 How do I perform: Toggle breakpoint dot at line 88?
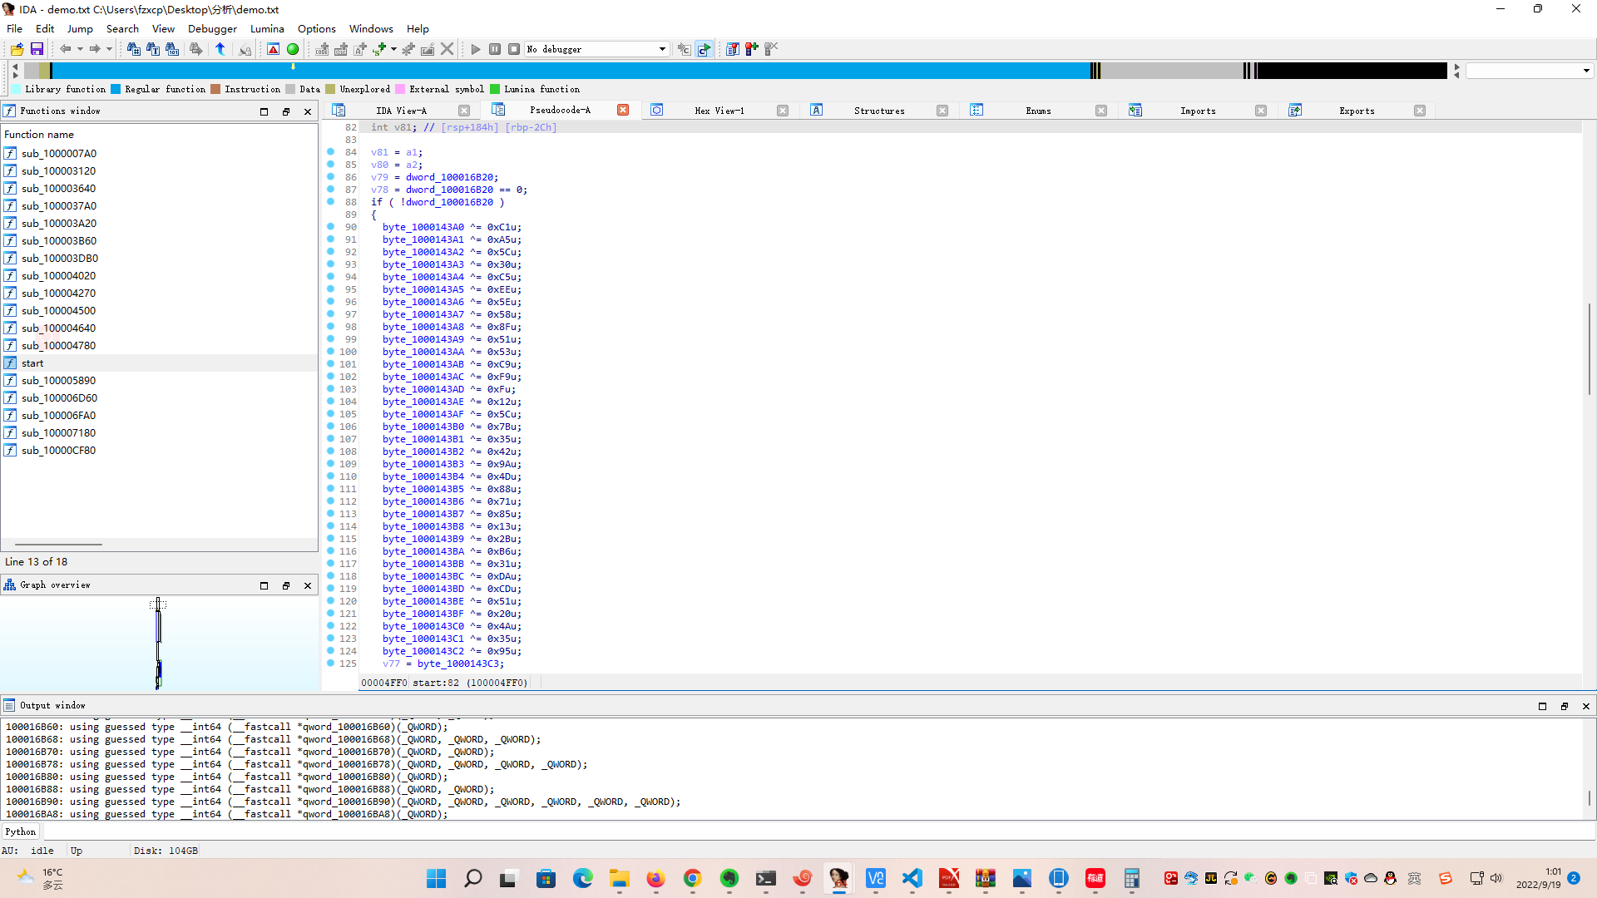pos(331,202)
